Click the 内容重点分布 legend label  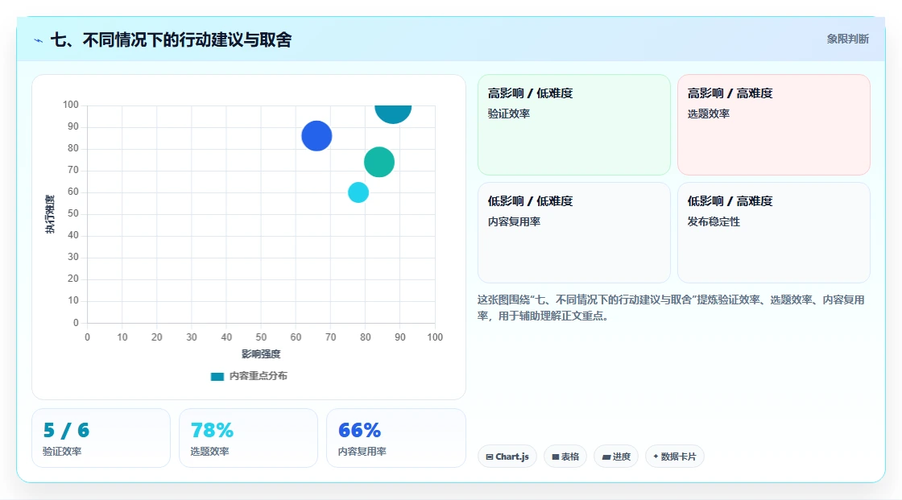259,376
